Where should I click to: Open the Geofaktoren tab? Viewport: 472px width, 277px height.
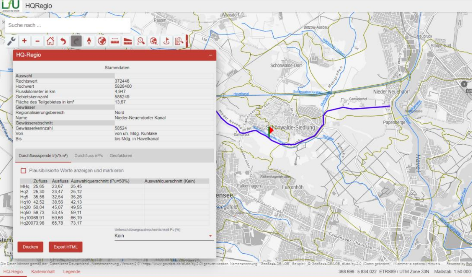(121, 155)
